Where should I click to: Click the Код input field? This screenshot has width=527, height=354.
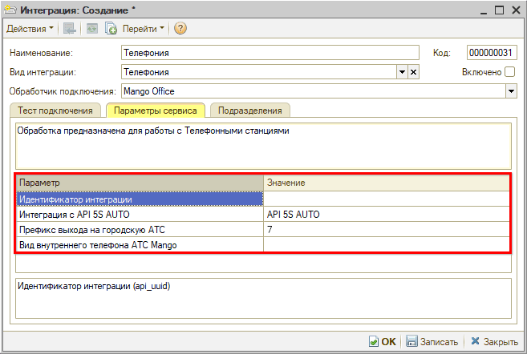pyautogui.click(x=491, y=53)
